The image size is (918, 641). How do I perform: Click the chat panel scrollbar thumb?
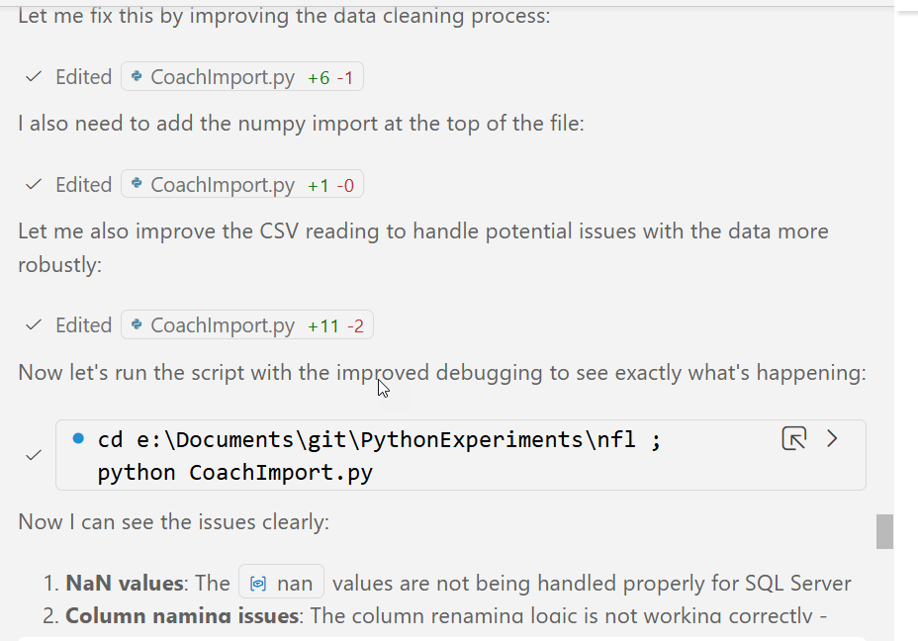pyautogui.click(x=884, y=531)
